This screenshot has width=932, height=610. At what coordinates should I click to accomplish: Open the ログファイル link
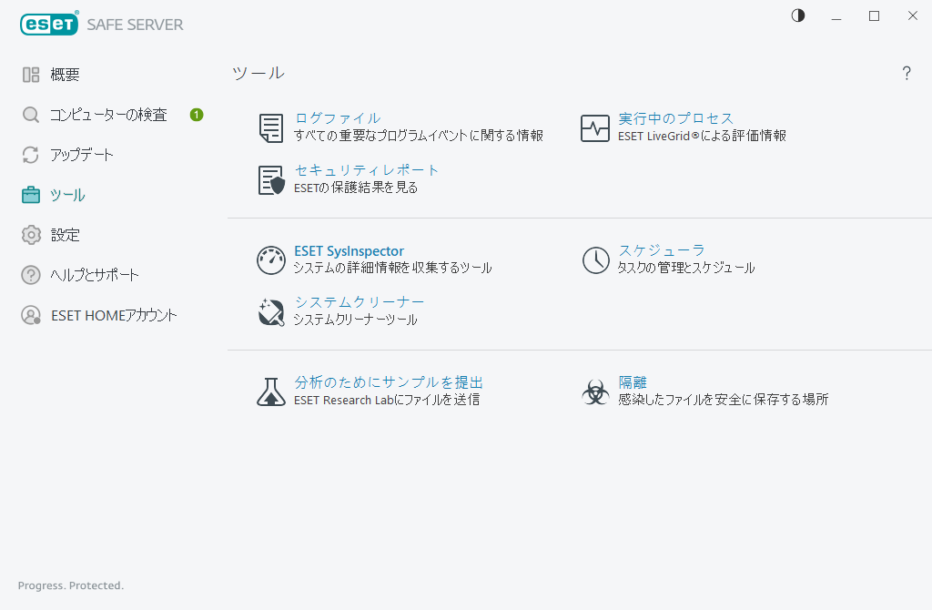[338, 118]
